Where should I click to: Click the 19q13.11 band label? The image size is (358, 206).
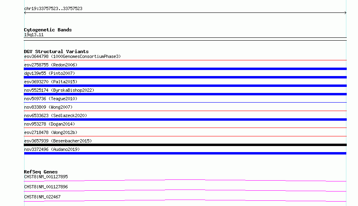(34, 35)
